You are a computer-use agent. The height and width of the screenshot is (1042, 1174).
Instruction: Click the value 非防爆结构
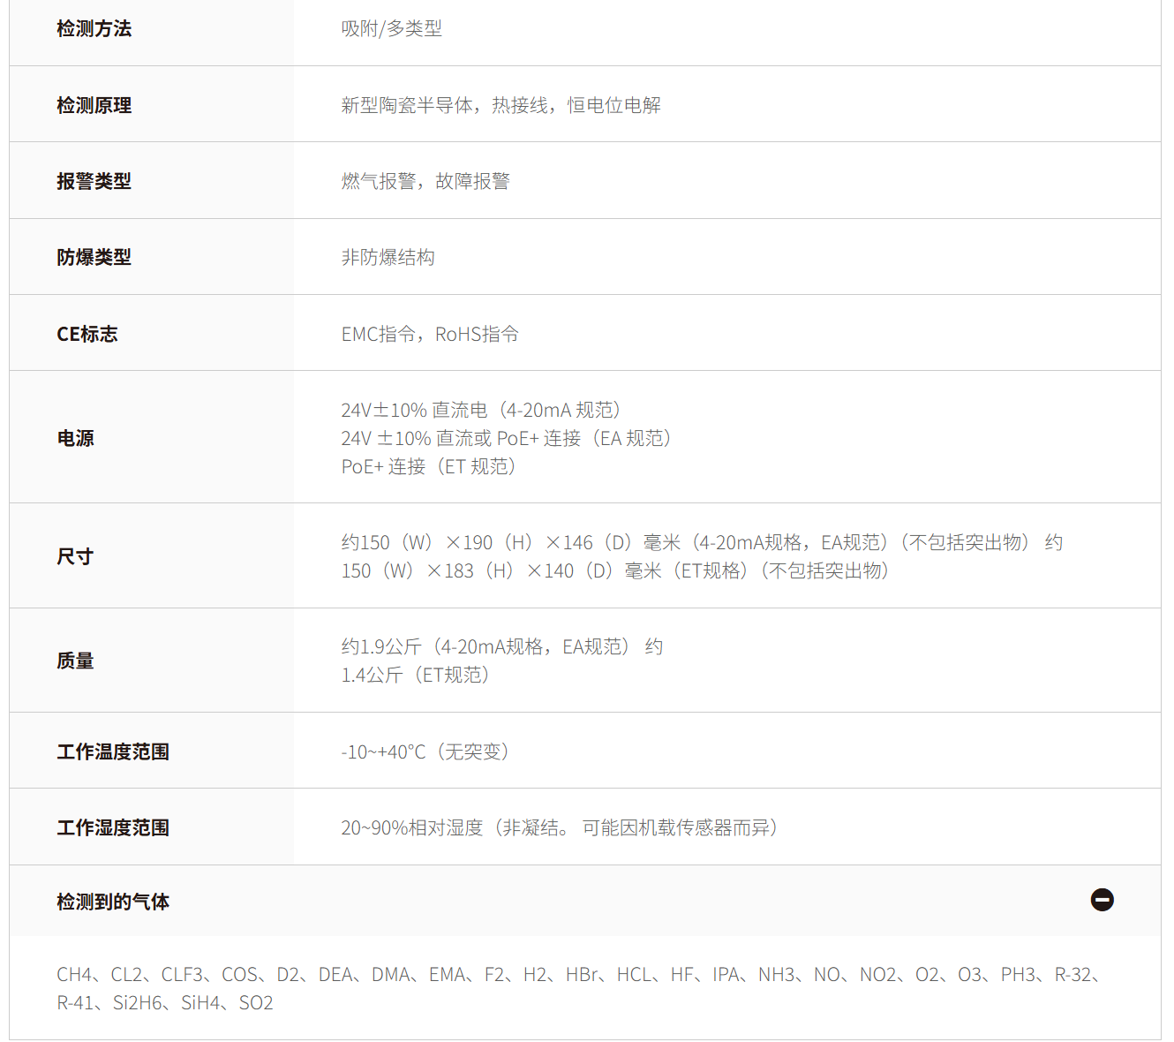point(388,257)
